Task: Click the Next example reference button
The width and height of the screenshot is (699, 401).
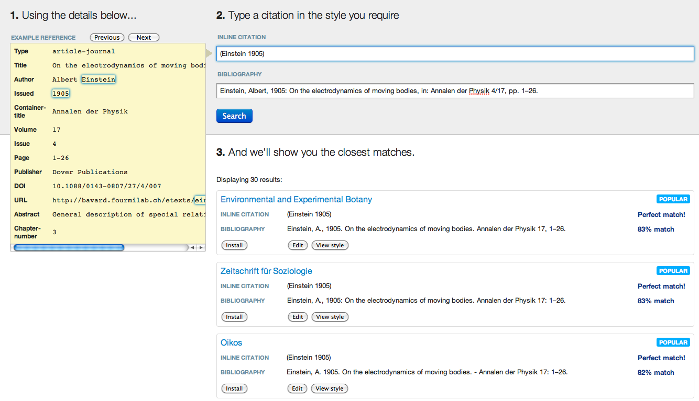Action: coord(144,37)
